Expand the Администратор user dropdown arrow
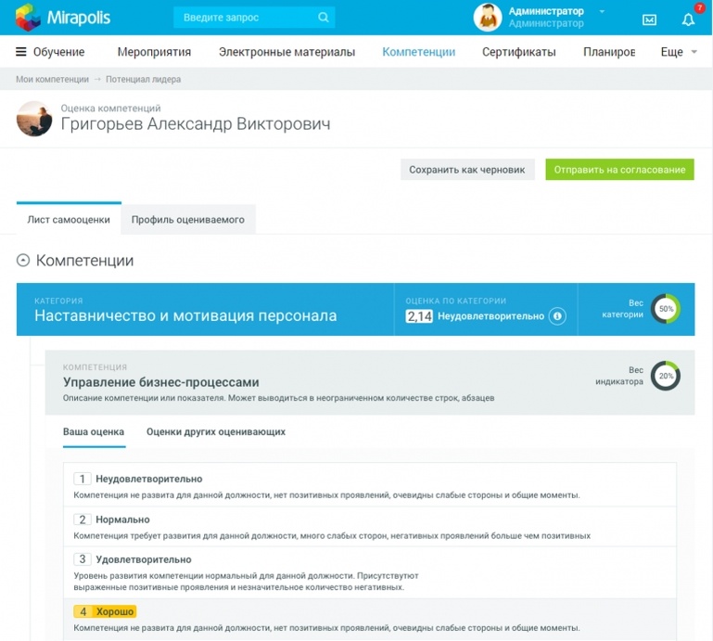713x641 pixels. tap(602, 11)
